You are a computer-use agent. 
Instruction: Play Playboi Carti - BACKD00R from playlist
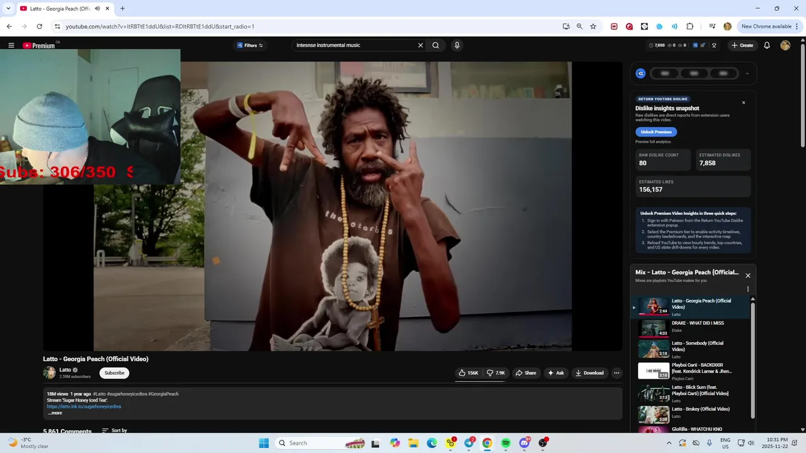[691, 371]
